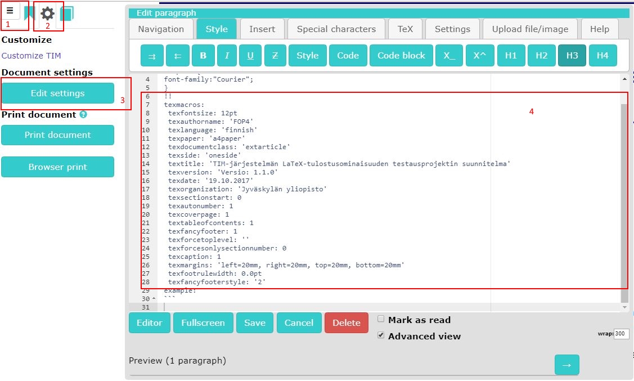Insert subscript with X_ button

[449, 55]
